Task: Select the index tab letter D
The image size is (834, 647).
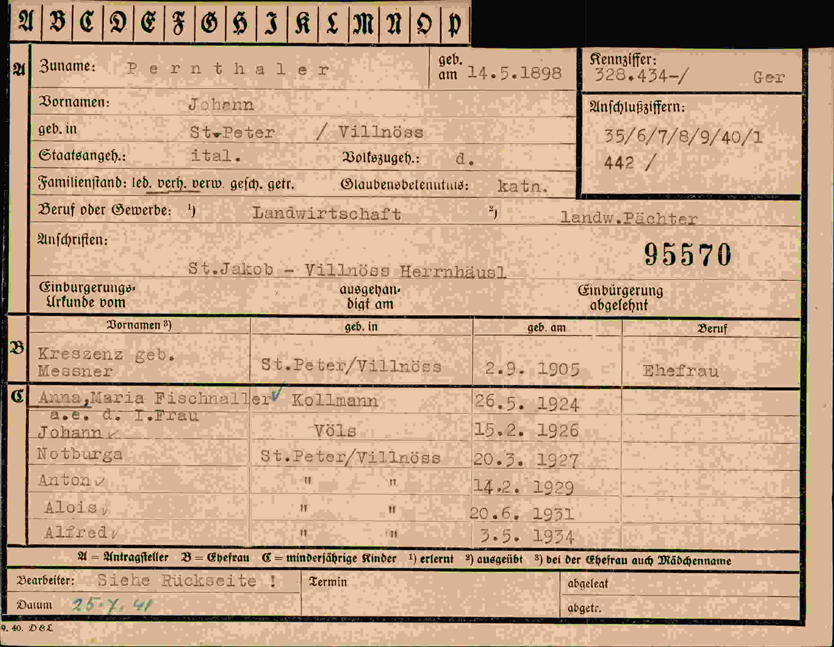Action: pyautogui.click(x=118, y=22)
